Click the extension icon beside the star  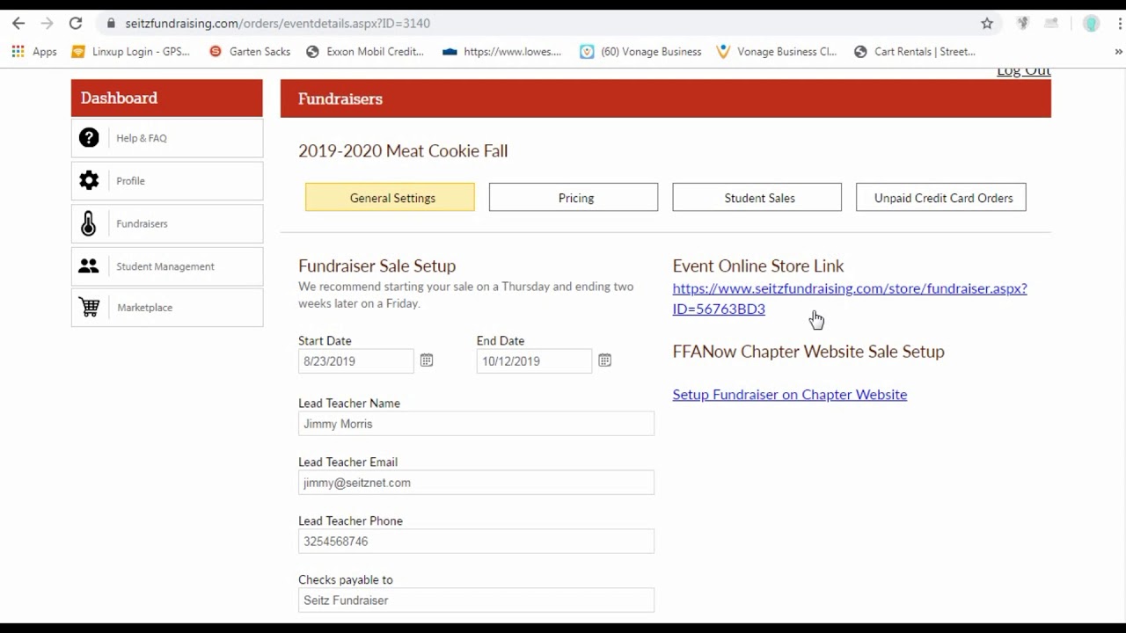coord(1022,24)
